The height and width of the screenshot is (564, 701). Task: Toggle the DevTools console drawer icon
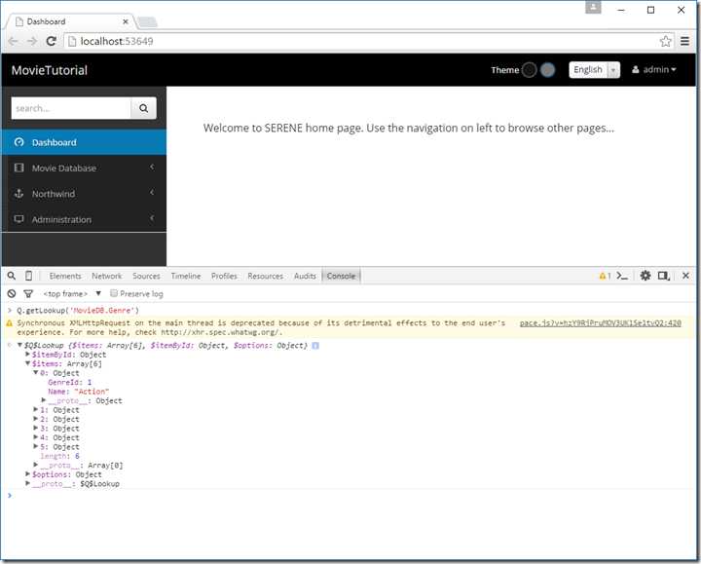622,276
